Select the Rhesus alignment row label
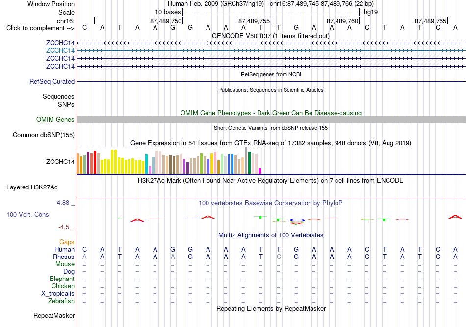 [64, 257]
